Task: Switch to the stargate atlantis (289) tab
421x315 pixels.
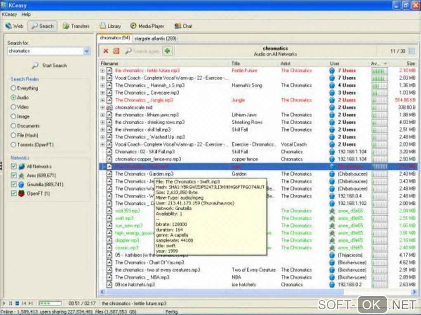Action: [156, 39]
